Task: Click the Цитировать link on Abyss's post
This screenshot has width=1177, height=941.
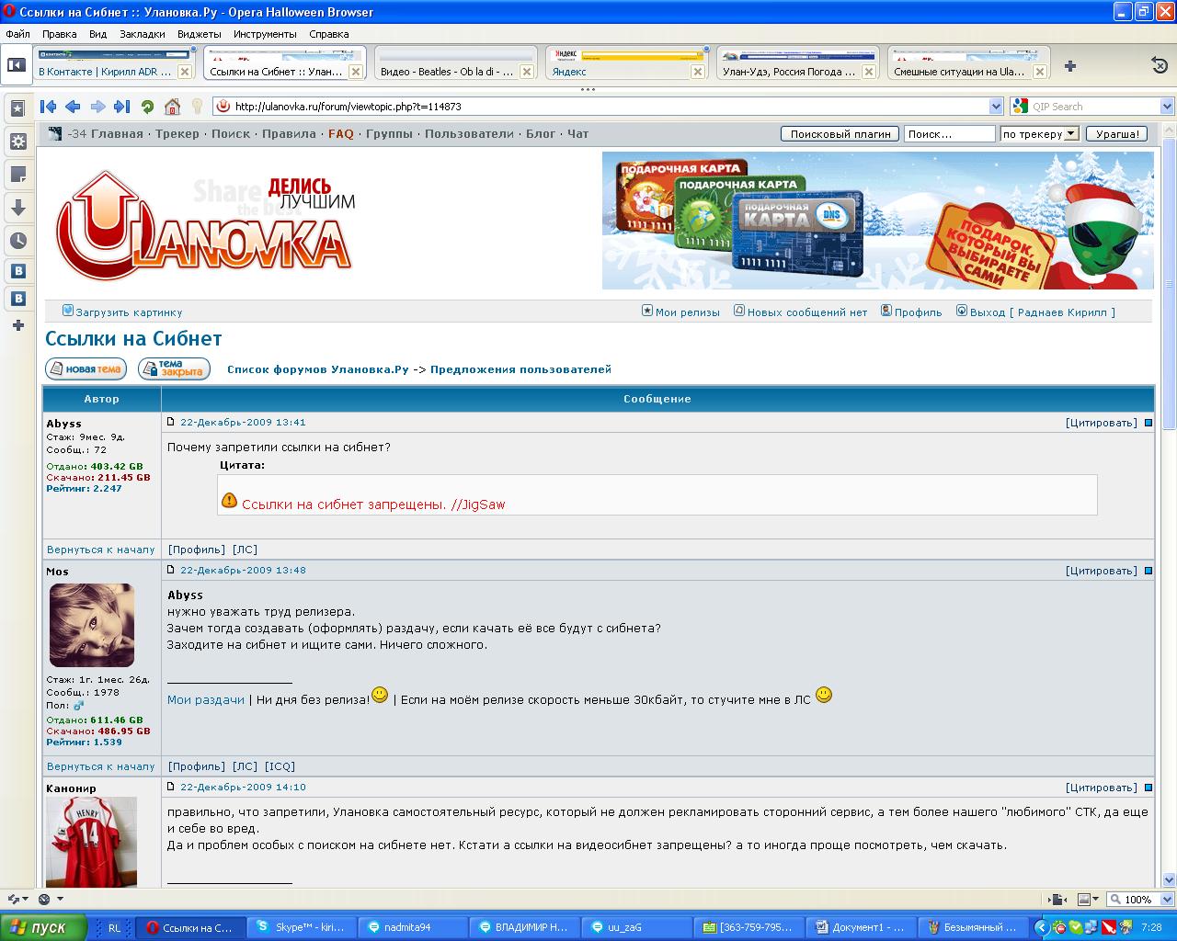Action: pos(1101,423)
